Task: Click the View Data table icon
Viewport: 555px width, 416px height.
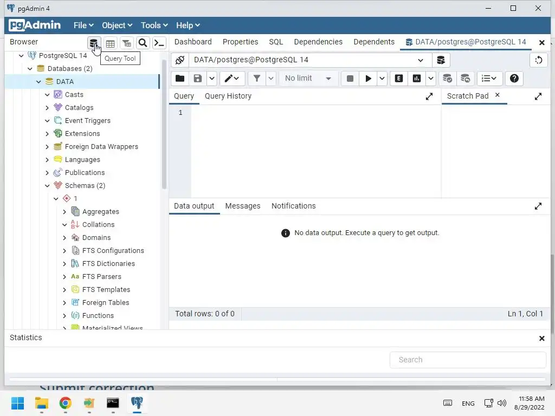Action: (x=110, y=43)
